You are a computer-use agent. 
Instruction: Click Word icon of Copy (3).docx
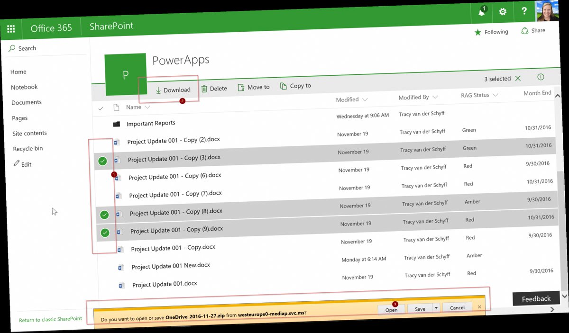coord(118,160)
